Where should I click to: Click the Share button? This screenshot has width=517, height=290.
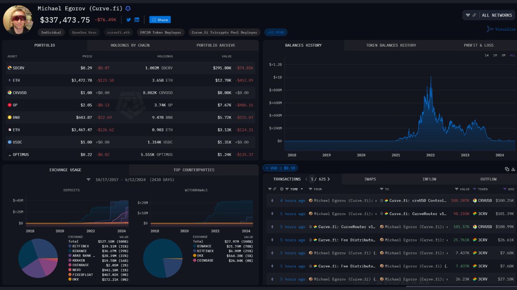[x=160, y=20]
